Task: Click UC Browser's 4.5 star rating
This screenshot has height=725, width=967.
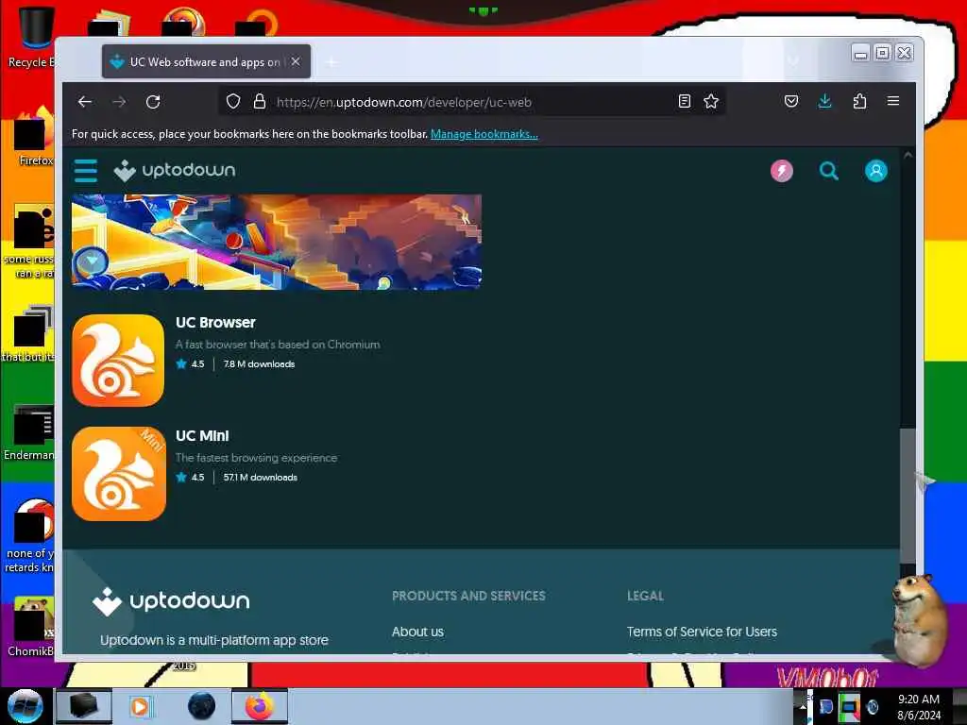Action: click(190, 364)
